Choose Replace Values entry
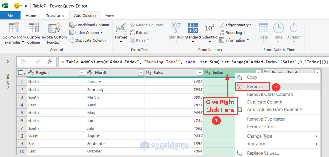This screenshot has width=329, height=157. click(x=278, y=153)
